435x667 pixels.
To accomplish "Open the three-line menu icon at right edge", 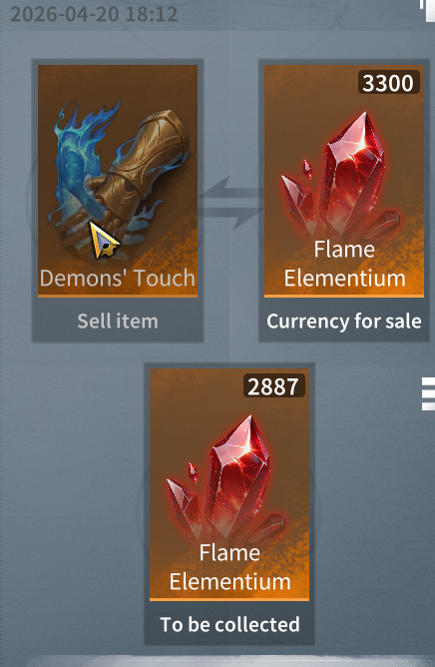I will 428,393.
